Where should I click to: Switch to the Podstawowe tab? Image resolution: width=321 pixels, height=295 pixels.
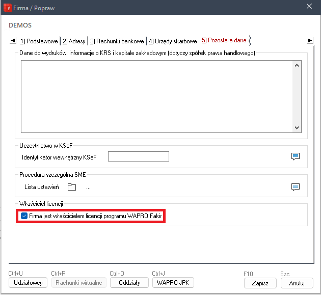click(x=39, y=41)
